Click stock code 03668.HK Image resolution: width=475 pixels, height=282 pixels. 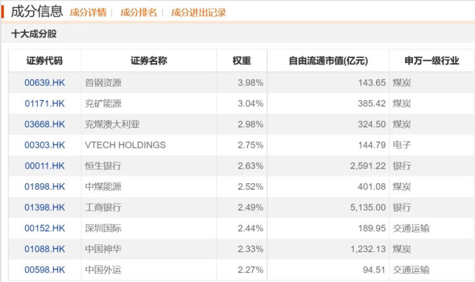point(45,124)
